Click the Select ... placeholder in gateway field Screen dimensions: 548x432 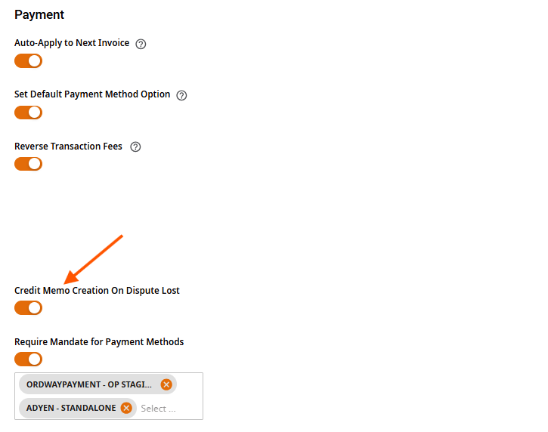[x=158, y=409]
